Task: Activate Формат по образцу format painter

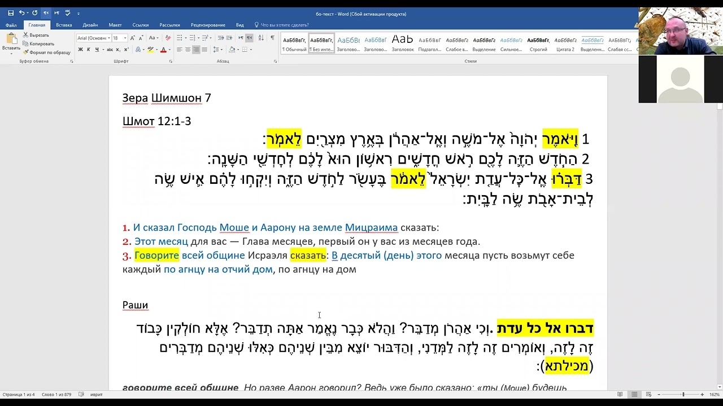Action: (x=47, y=52)
